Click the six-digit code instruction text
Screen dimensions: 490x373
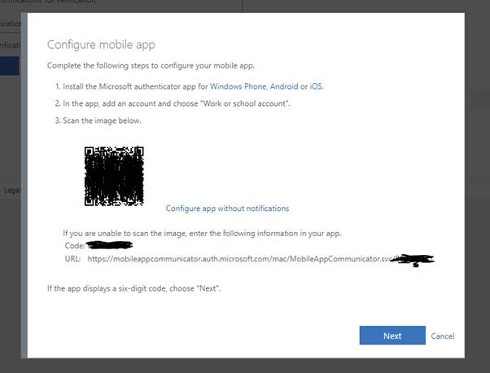pos(133,288)
